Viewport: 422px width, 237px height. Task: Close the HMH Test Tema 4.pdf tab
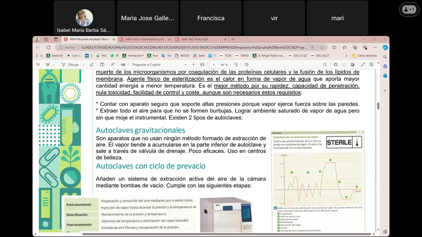point(225,39)
